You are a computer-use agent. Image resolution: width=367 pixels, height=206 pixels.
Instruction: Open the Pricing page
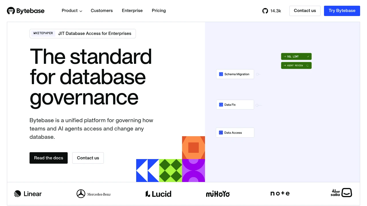tap(159, 11)
